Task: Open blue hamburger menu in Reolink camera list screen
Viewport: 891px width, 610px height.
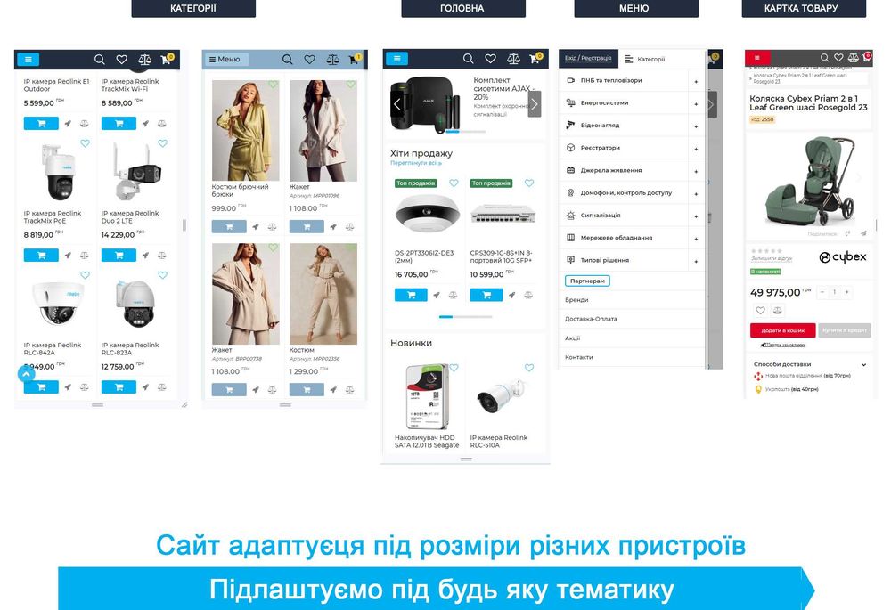Action: pyautogui.click(x=28, y=59)
